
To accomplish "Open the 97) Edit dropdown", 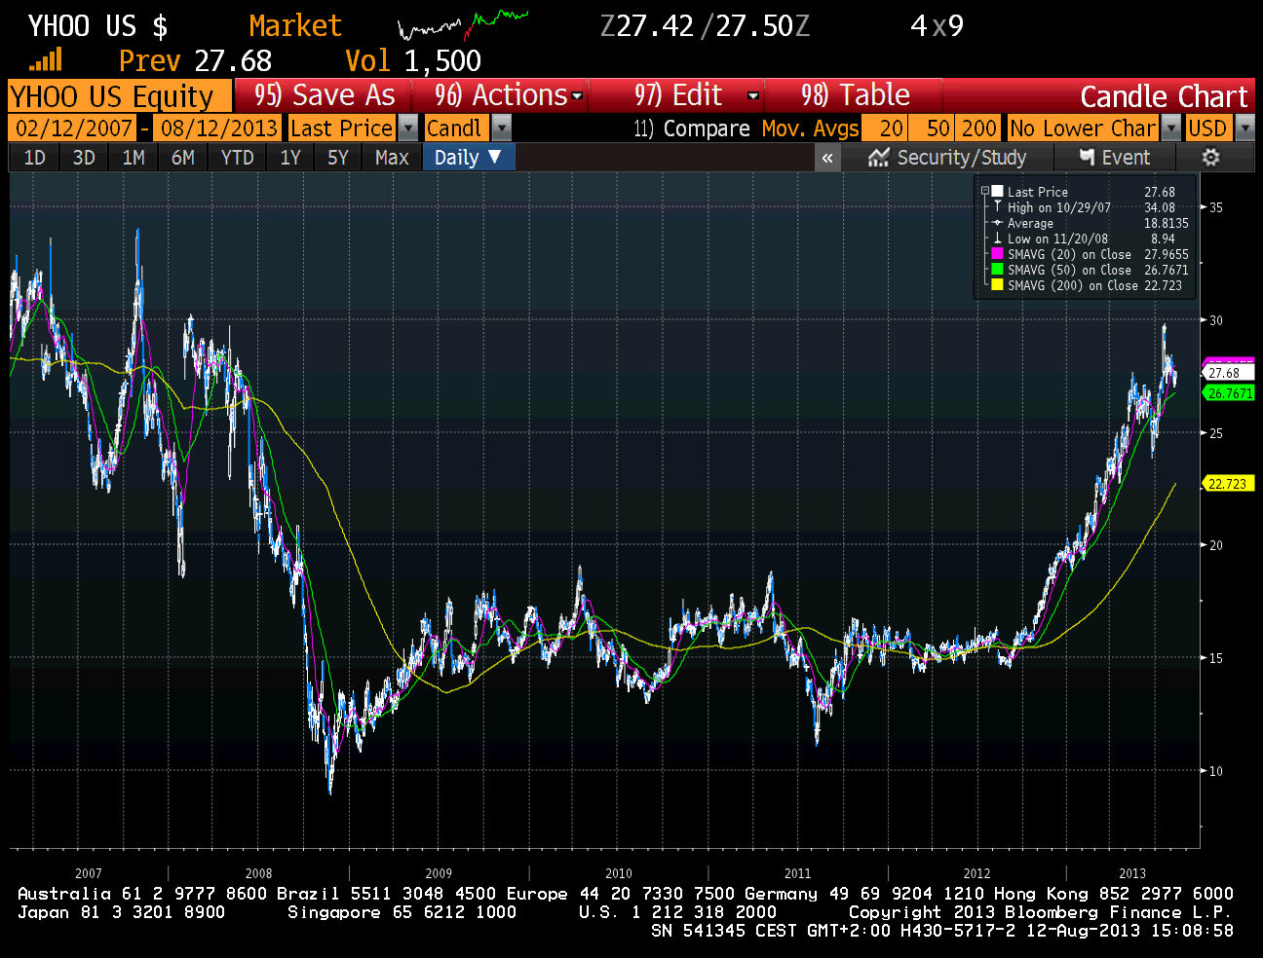I will pos(677,95).
